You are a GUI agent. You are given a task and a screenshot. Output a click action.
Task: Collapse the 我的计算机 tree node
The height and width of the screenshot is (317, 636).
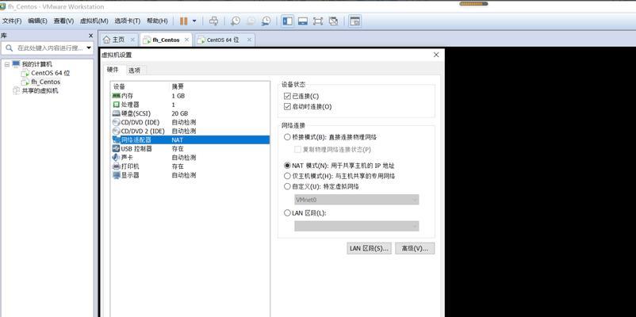click(7, 64)
